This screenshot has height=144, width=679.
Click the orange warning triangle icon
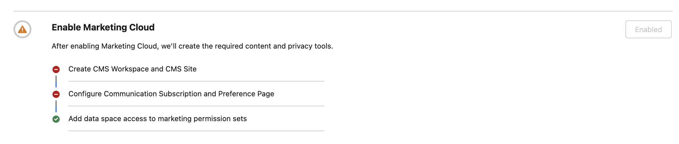(x=22, y=29)
